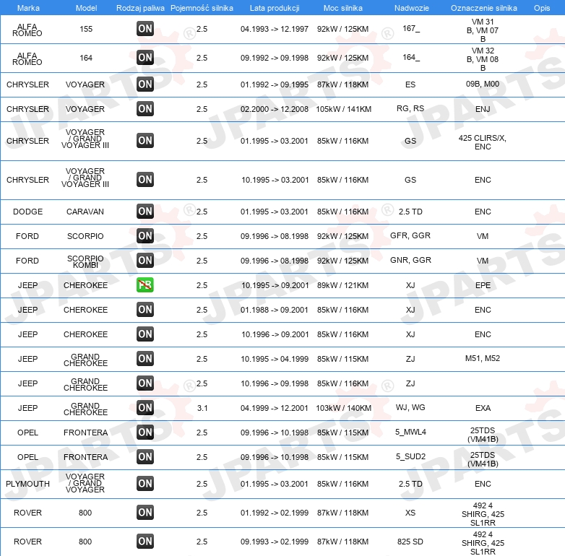
Task: Click the Marka column header
Action: pyautogui.click(x=28, y=8)
